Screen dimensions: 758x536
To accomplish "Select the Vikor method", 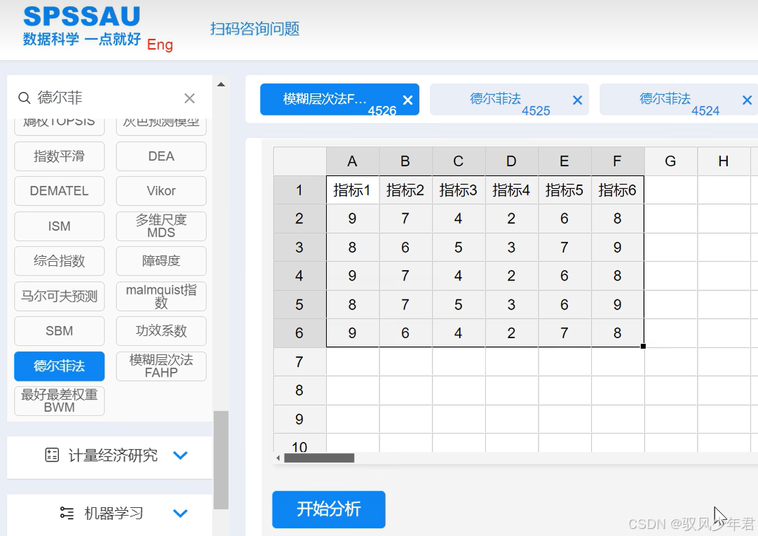I will 161,191.
